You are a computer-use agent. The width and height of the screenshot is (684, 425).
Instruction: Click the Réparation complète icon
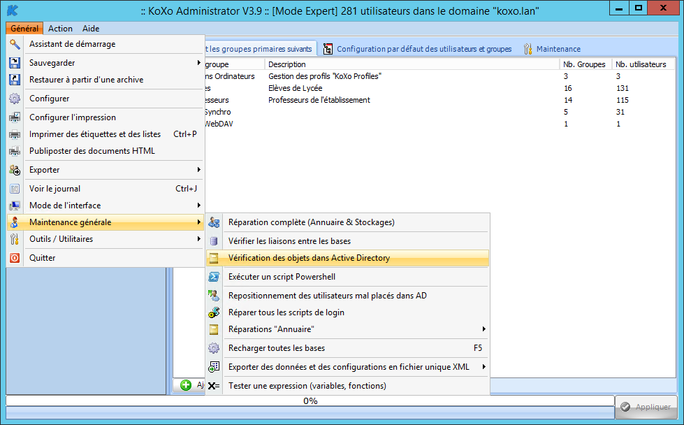[x=214, y=222]
